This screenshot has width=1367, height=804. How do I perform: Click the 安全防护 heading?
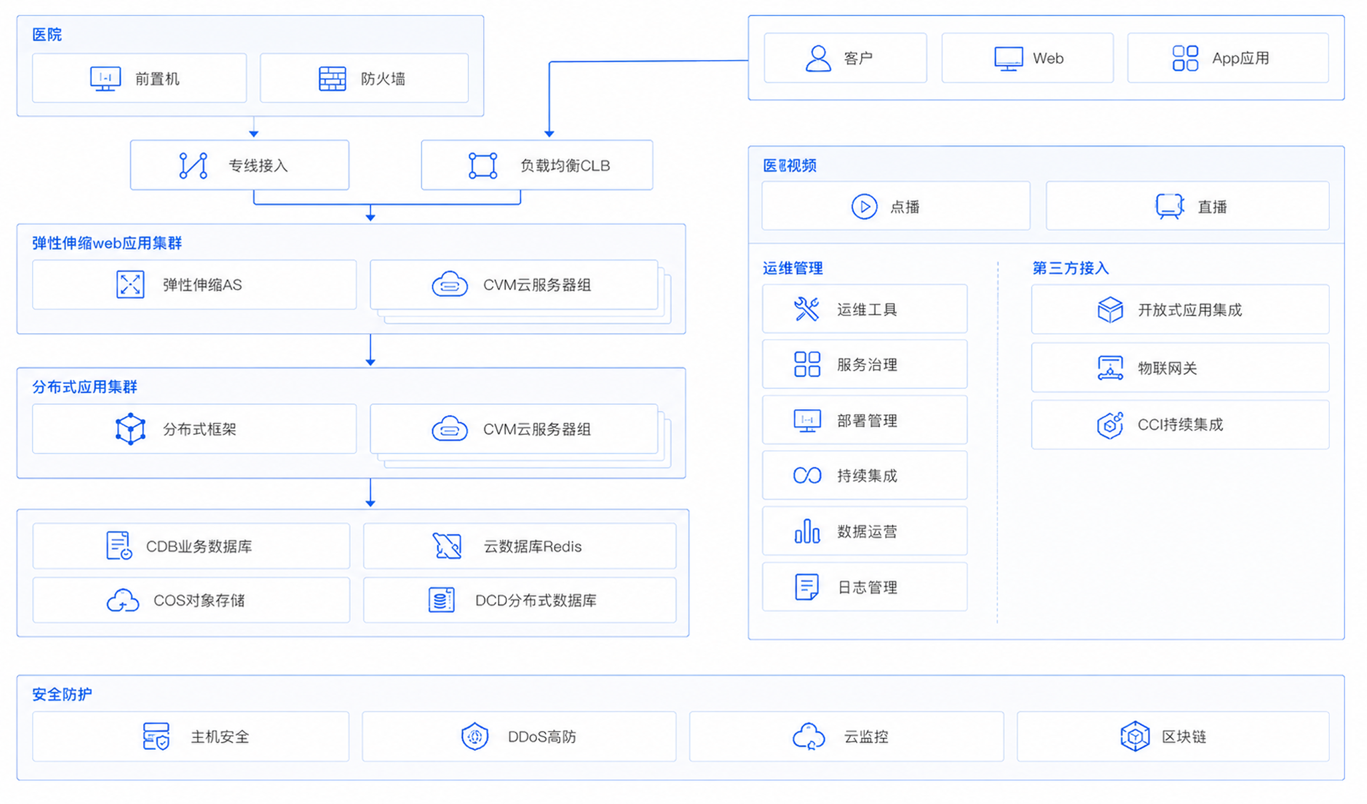pos(62,695)
